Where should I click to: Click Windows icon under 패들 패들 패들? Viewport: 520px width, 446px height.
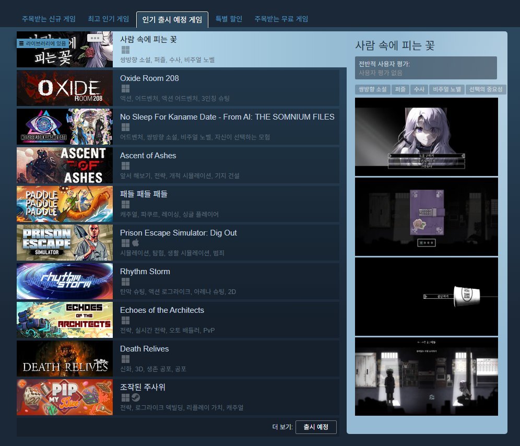(125, 204)
